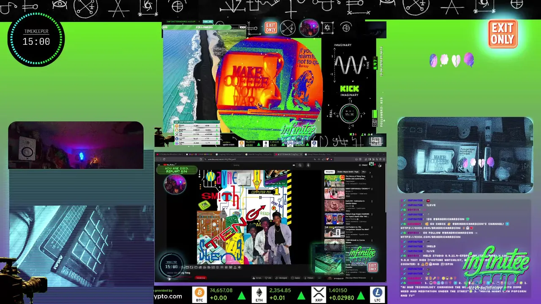This screenshot has width=541, height=304.
Task: Click the Free Why-Fi sign
Action: coord(376,141)
